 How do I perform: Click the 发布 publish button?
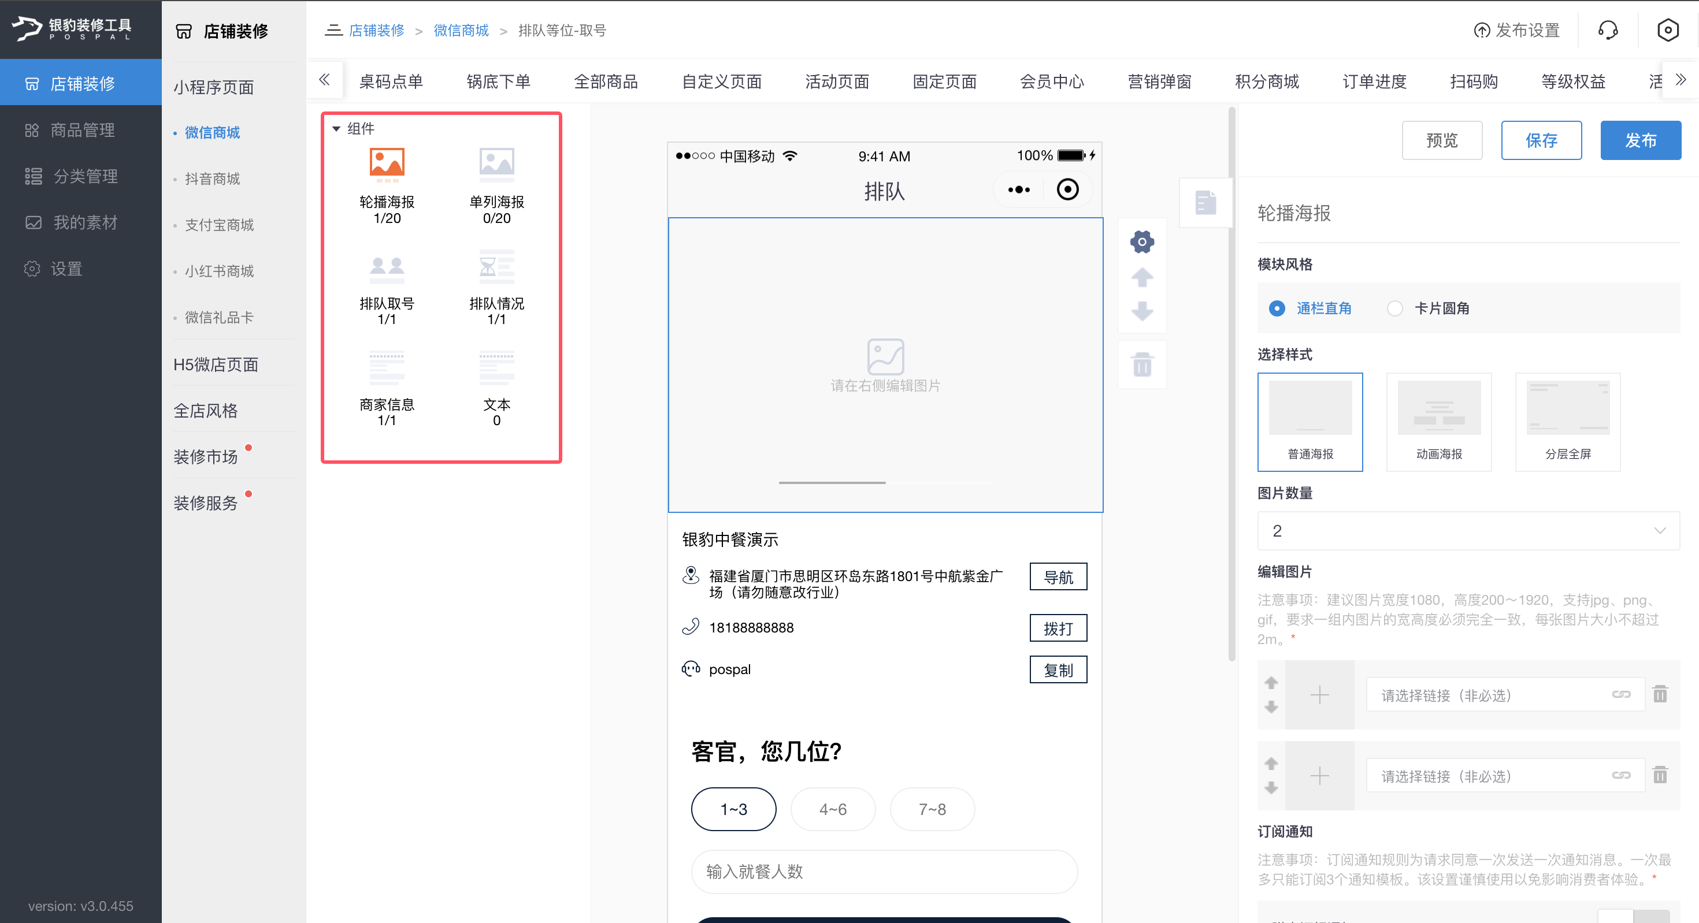coord(1640,140)
